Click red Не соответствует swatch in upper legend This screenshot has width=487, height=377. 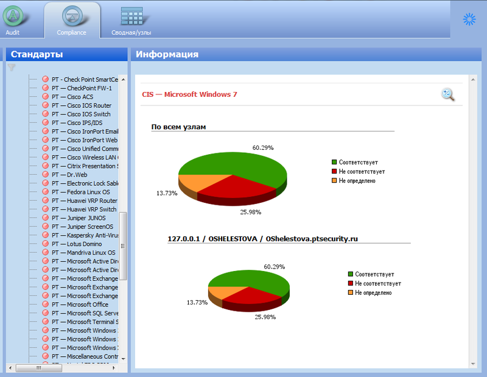pos(334,171)
